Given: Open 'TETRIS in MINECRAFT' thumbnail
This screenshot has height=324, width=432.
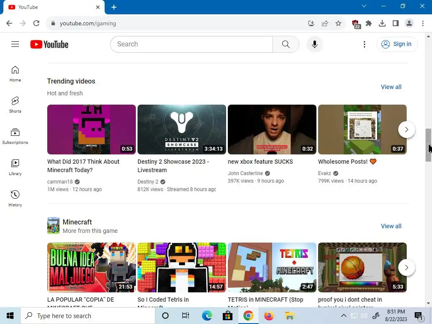Looking at the screenshot, I should [272, 267].
